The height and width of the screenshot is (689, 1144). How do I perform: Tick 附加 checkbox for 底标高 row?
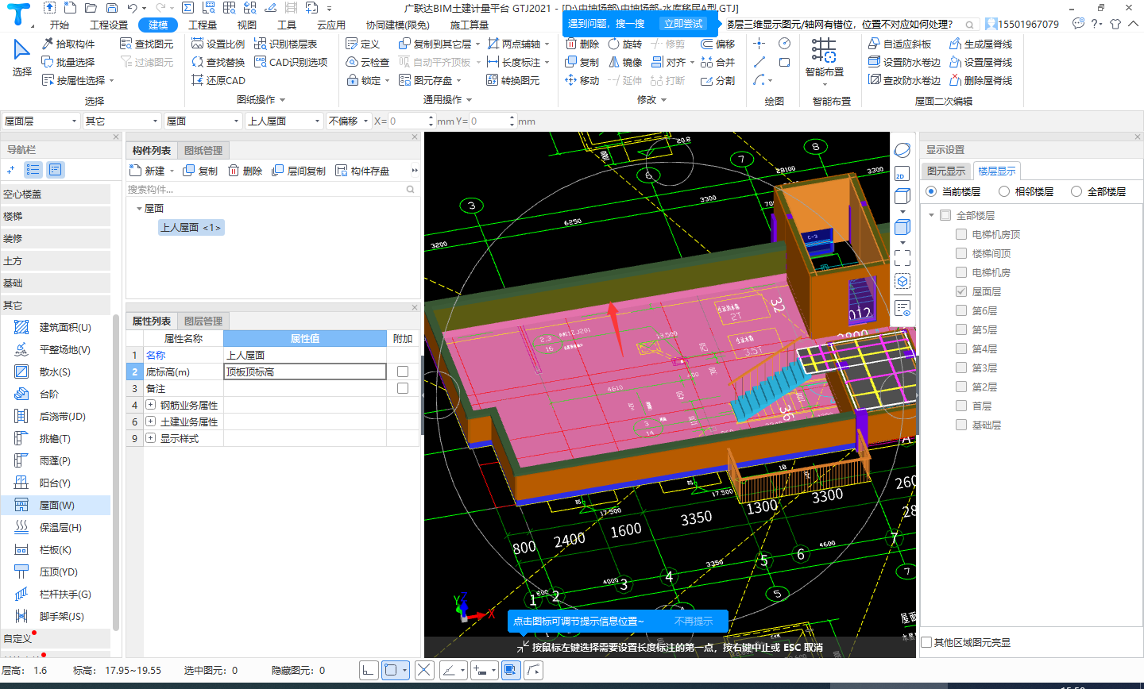[x=403, y=371]
